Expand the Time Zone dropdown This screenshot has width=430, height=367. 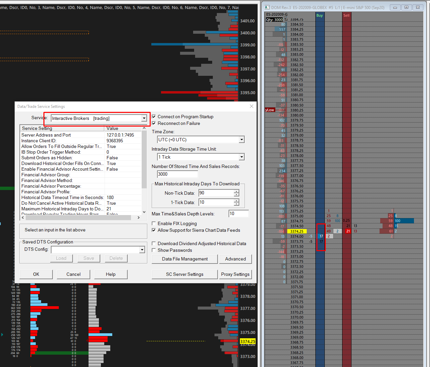[242, 140]
